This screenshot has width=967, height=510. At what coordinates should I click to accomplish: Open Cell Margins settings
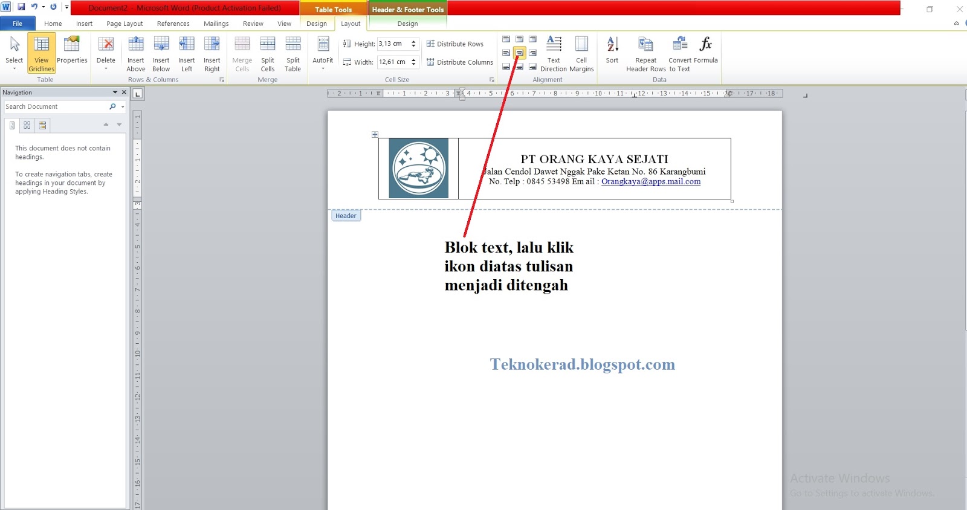[x=581, y=53]
